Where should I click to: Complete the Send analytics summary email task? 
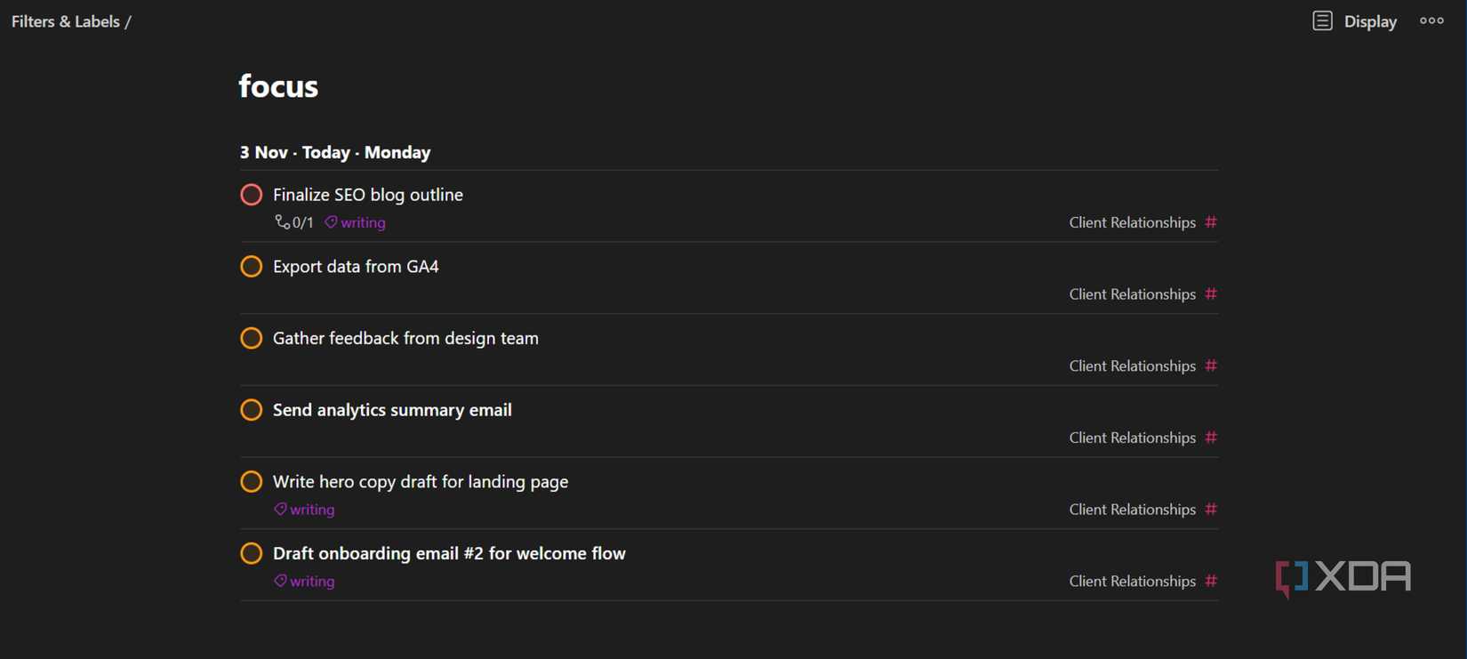(252, 410)
